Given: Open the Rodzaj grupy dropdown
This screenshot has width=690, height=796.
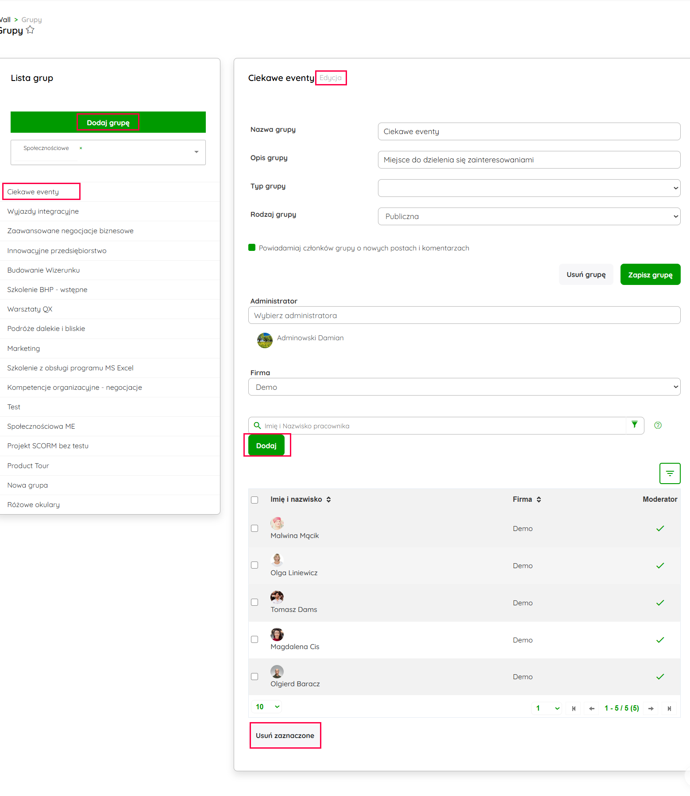Looking at the screenshot, I should [x=529, y=216].
